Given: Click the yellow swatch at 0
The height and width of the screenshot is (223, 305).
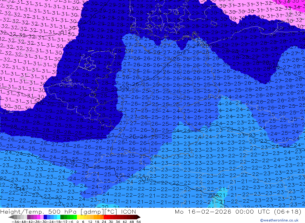Looking at the screenshot, I should coord(79,217).
